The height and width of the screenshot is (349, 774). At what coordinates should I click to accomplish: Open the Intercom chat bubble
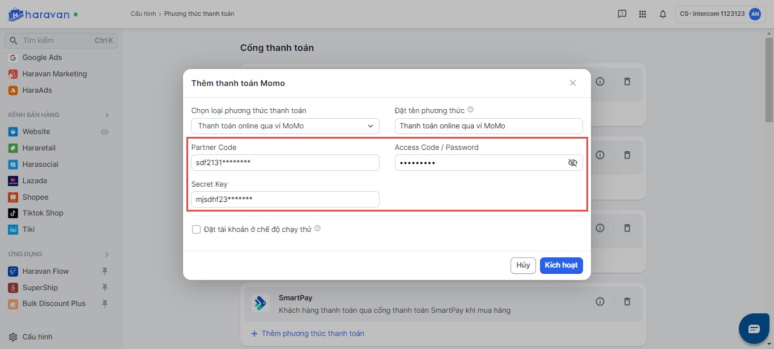pyautogui.click(x=754, y=329)
